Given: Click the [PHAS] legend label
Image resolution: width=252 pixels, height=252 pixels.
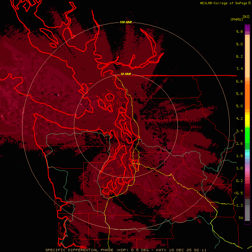Looking at the screenshot, I should click(x=237, y=19).
